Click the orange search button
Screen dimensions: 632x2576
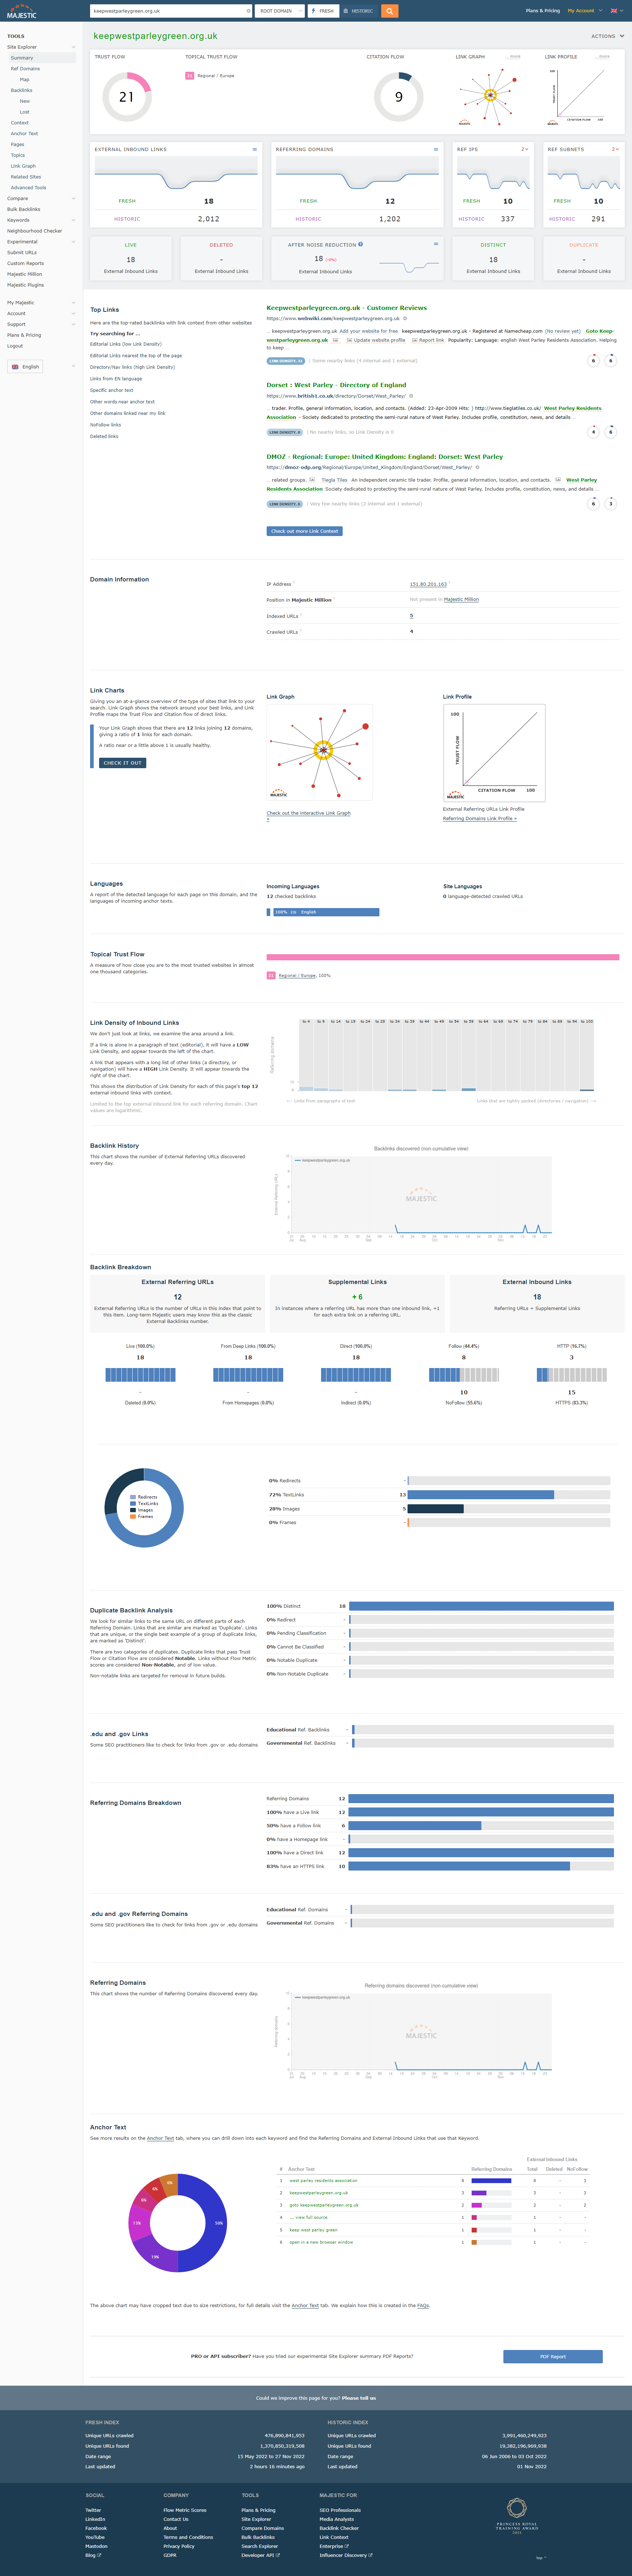click(x=390, y=11)
